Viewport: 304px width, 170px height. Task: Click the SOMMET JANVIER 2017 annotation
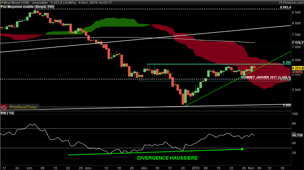coord(266,77)
